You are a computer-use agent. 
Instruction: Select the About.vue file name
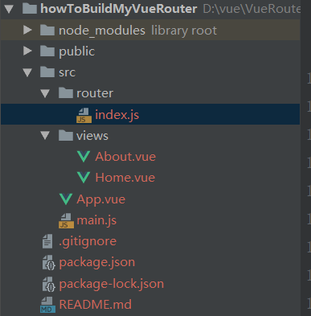pos(125,157)
